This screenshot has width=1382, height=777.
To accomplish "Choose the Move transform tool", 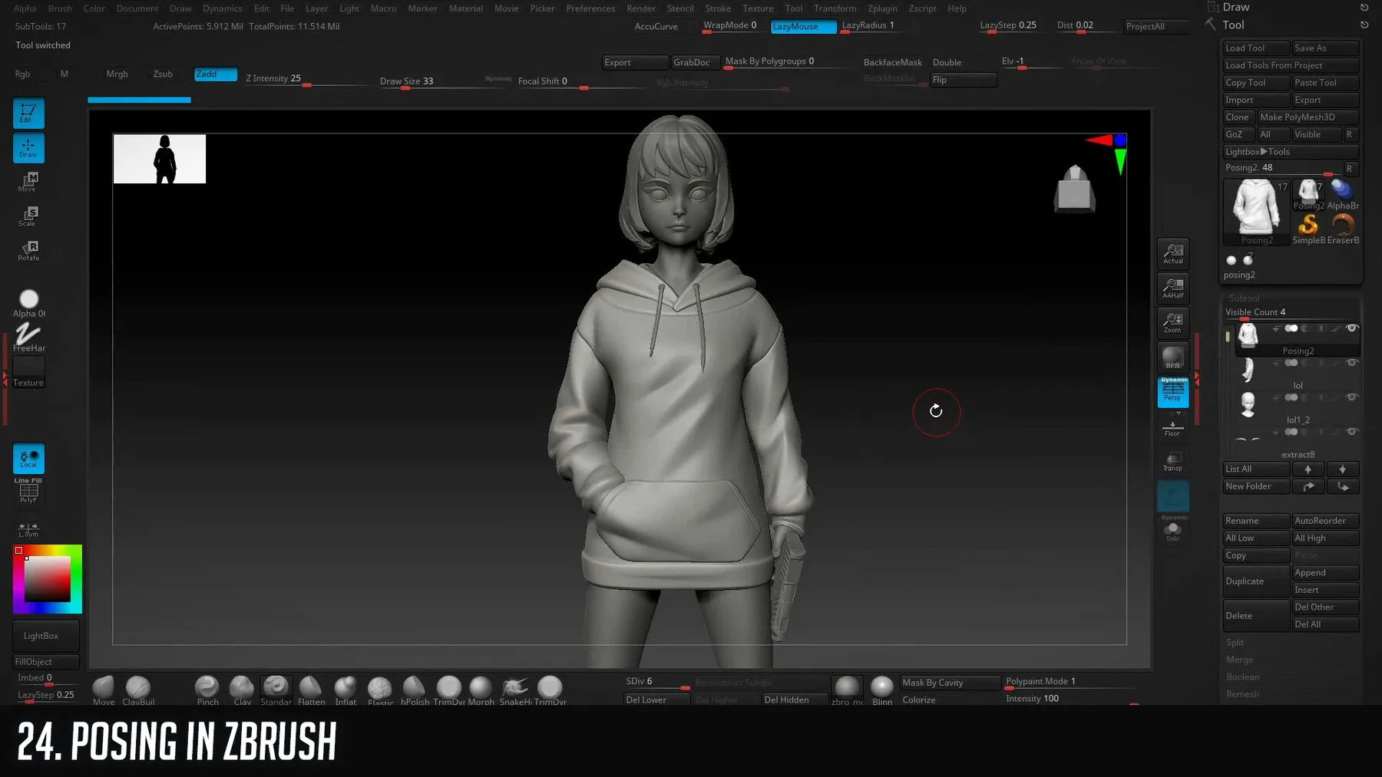I will coord(28,182).
